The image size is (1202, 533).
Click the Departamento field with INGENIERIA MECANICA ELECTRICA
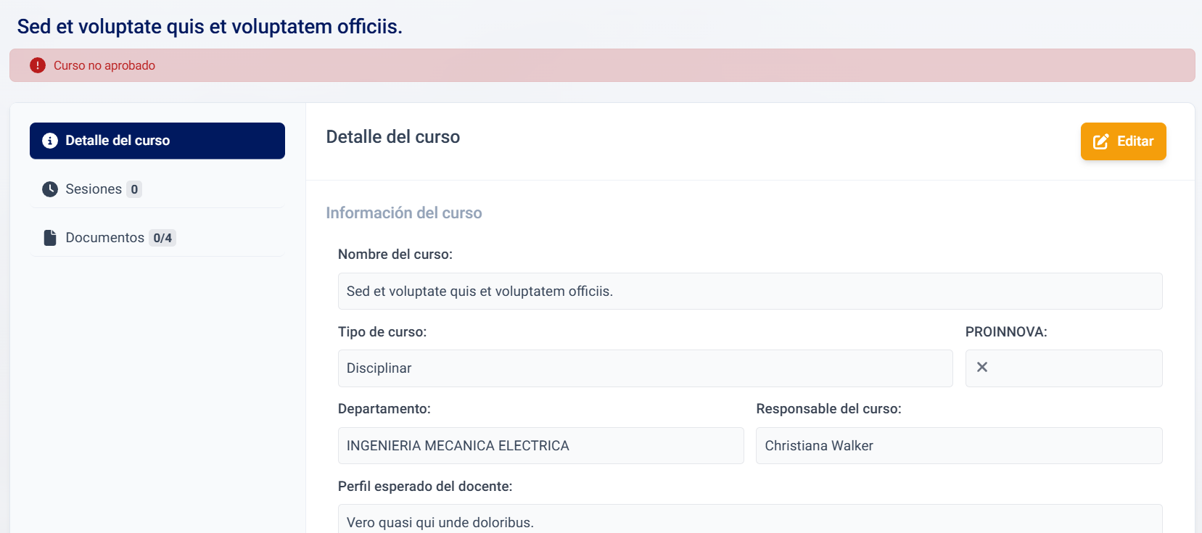pos(540,446)
